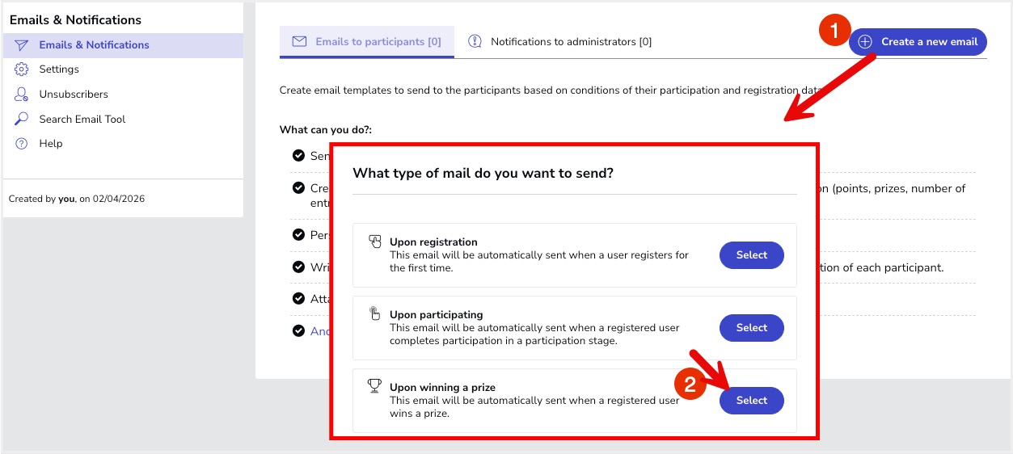Click the Unsubscribers person icon
Screen dimensions: 1013x454
22,95
